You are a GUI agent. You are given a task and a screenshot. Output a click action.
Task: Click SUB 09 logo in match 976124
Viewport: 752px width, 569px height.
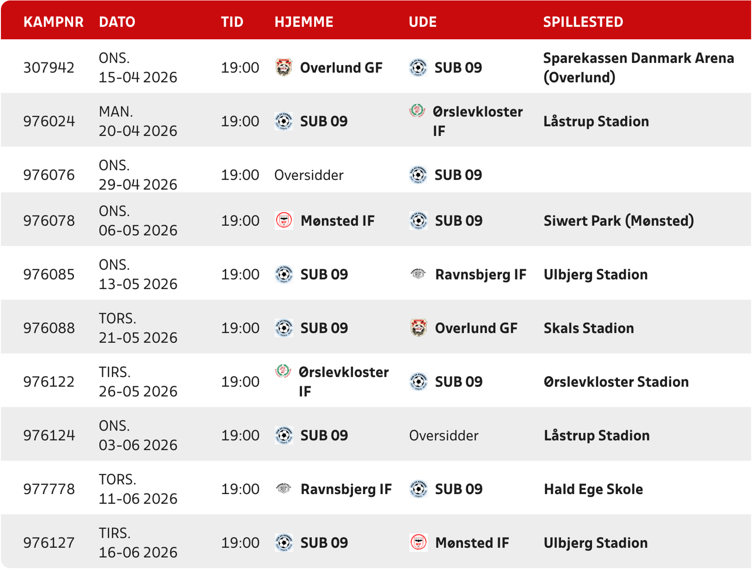pyautogui.click(x=284, y=436)
